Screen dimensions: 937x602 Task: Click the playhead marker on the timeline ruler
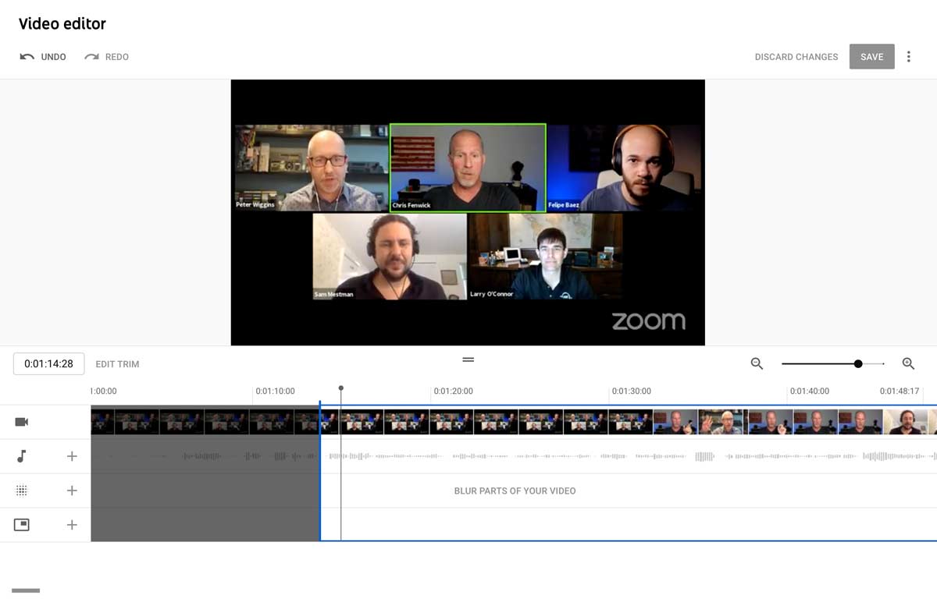tap(341, 388)
